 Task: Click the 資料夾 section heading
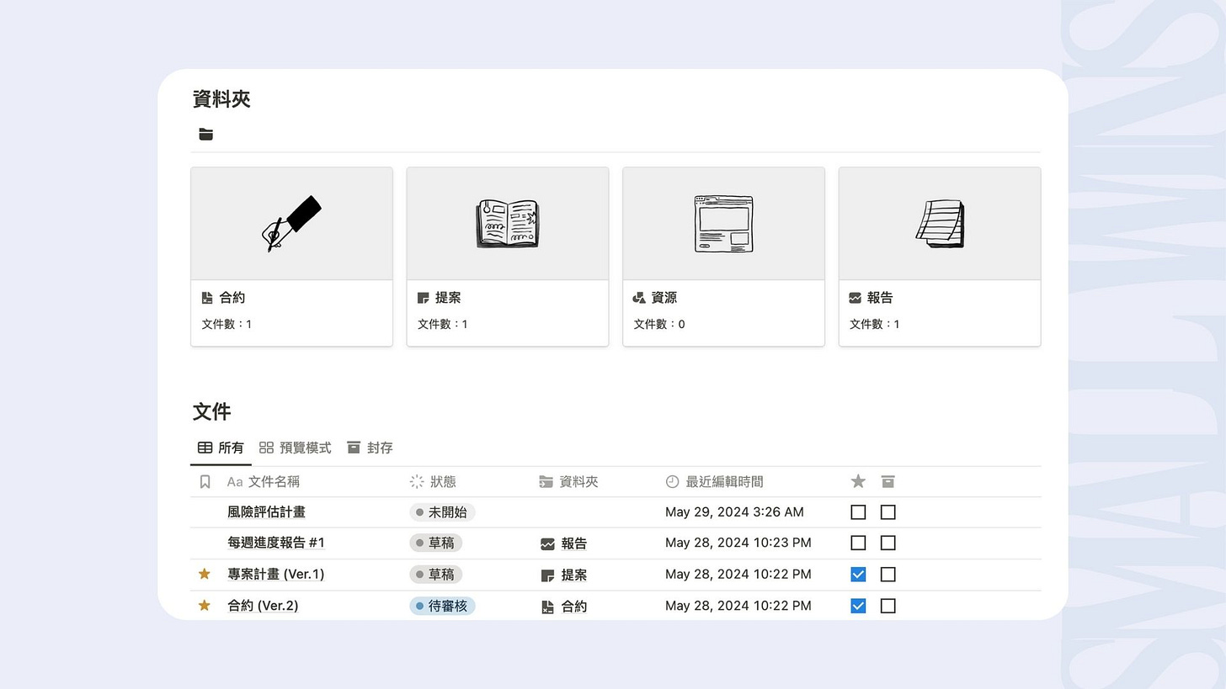tap(221, 99)
